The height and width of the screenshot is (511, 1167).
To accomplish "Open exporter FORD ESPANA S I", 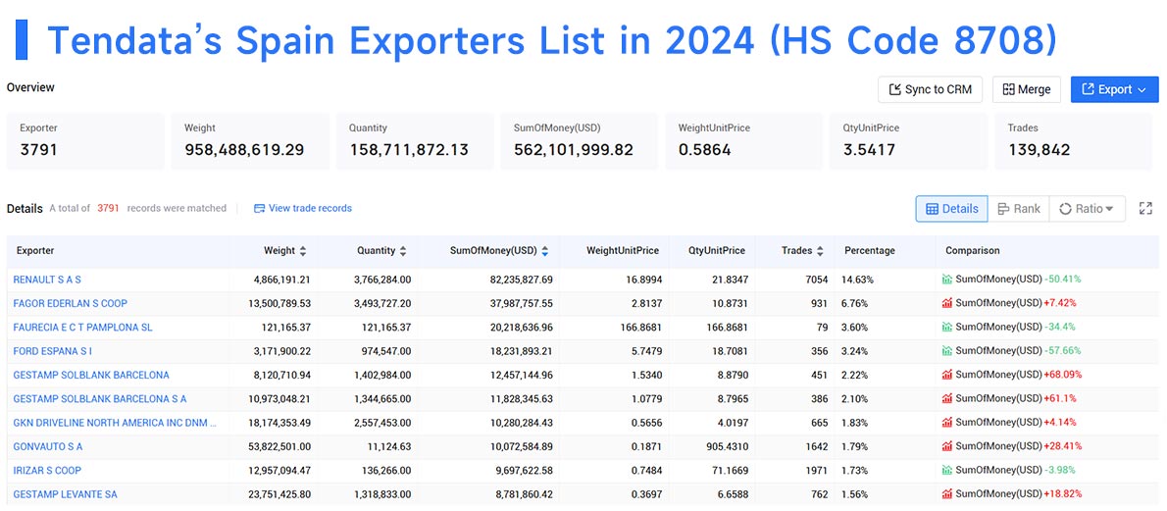I will point(53,351).
